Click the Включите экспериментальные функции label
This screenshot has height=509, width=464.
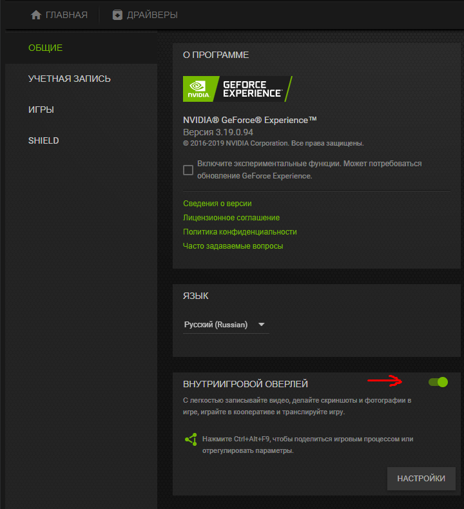click(309, 170)
